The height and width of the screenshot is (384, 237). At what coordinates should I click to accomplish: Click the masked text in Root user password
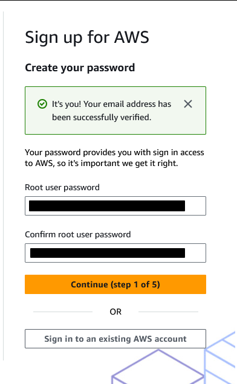[x=107, y=206]
